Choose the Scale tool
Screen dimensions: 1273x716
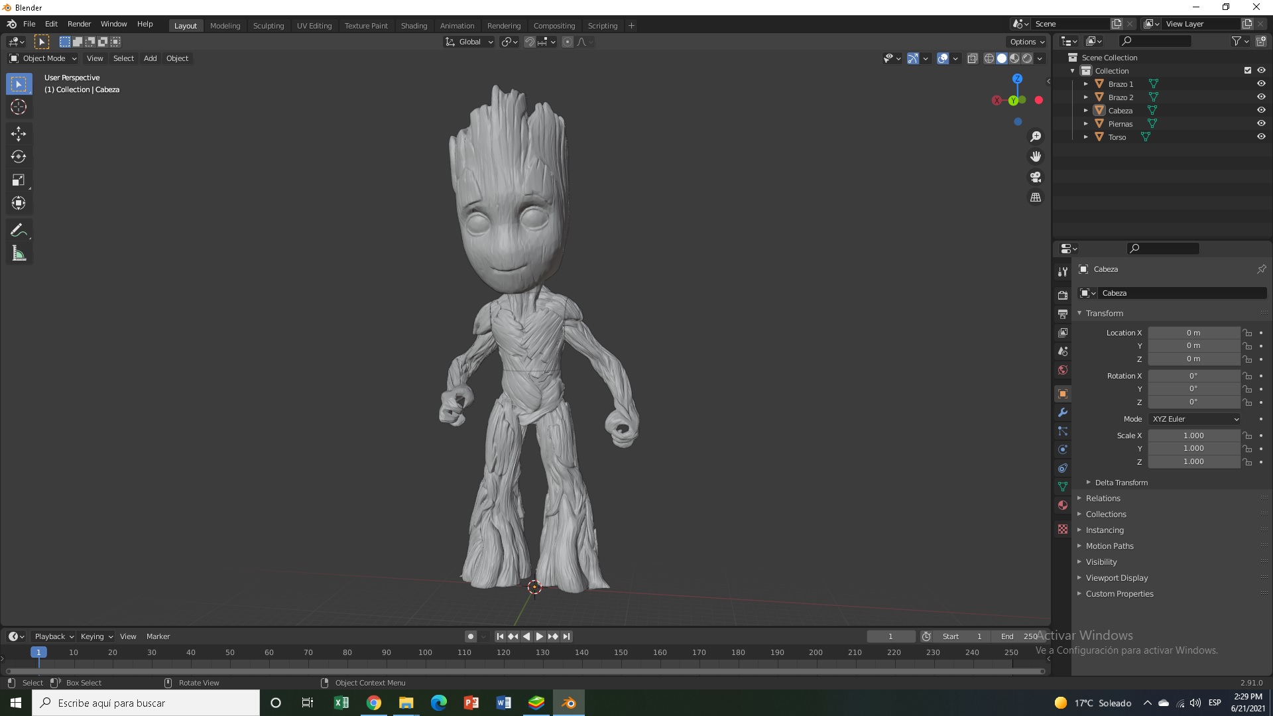pyautogui.click(x=19, y=180)
